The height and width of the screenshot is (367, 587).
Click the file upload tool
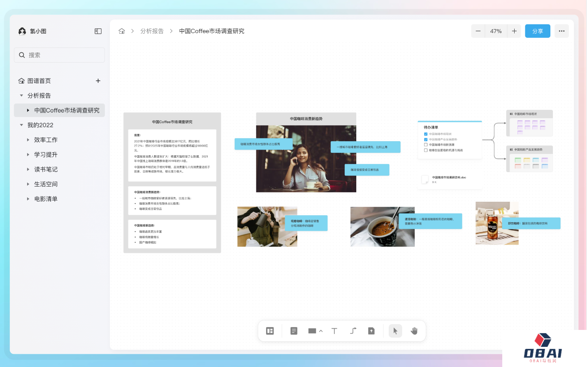point(371,331)
